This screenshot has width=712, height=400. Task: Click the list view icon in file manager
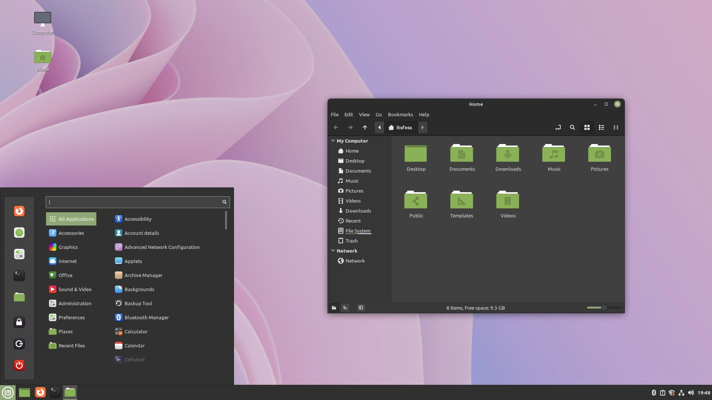click(601, 127)
